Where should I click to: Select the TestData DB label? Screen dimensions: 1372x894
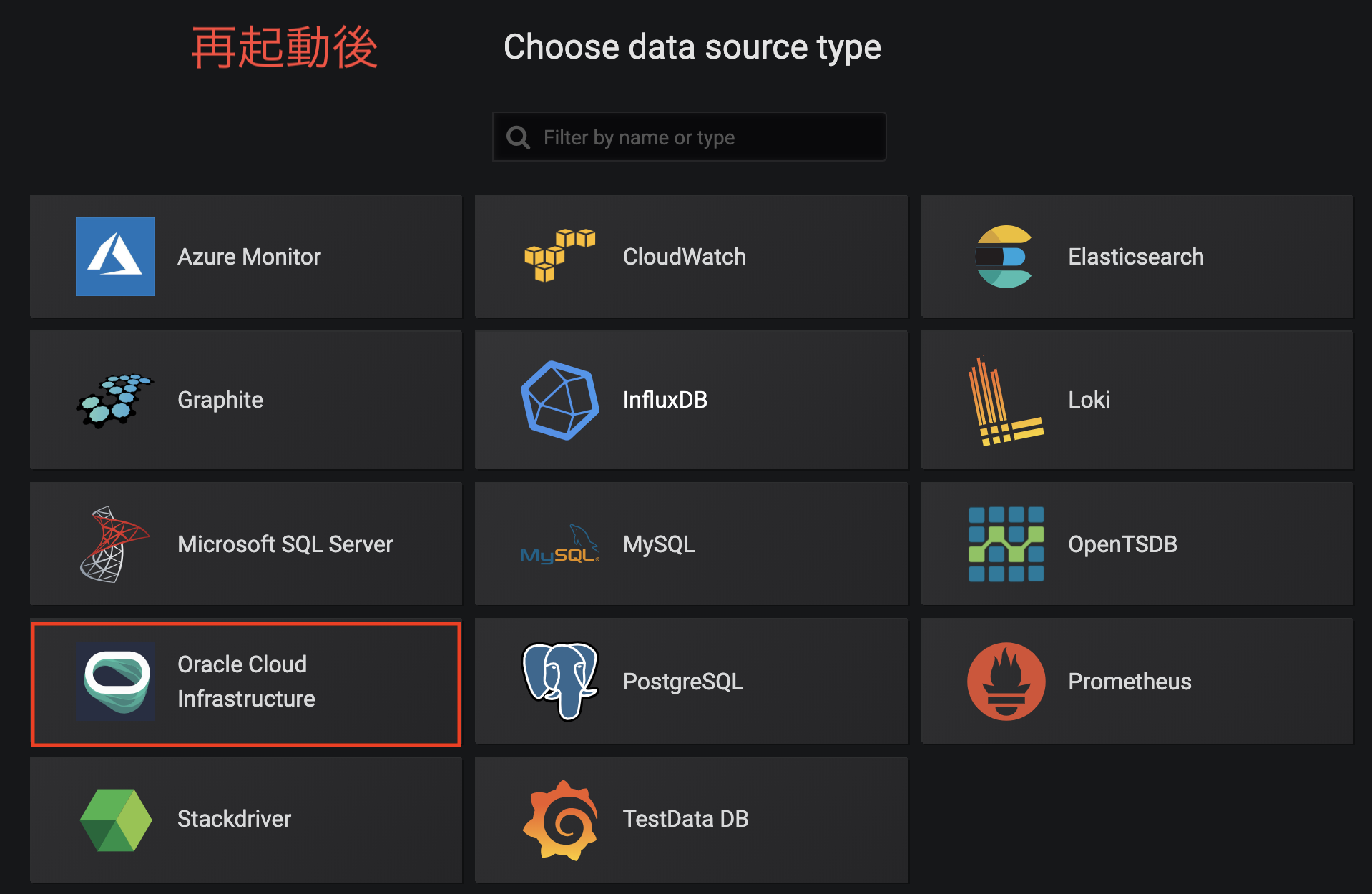point(685,819)
